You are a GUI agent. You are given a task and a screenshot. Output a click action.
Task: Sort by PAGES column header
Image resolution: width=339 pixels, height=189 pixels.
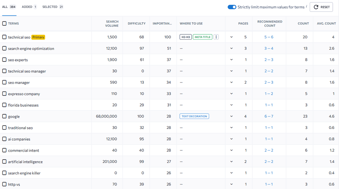243,23
